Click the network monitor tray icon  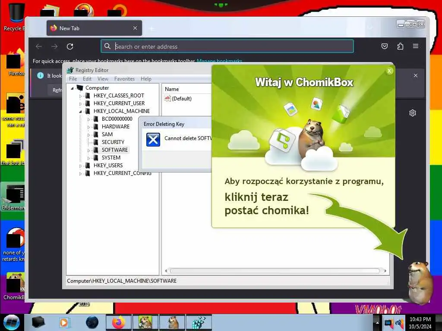(x=389, y=323)
